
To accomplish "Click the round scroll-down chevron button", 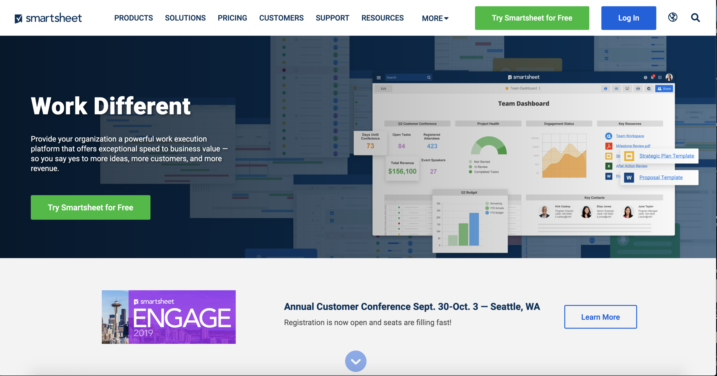I will 356,361.
